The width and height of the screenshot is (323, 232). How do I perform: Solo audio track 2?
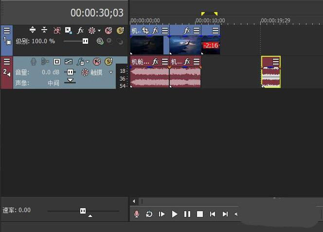click(x=108, y=62)
